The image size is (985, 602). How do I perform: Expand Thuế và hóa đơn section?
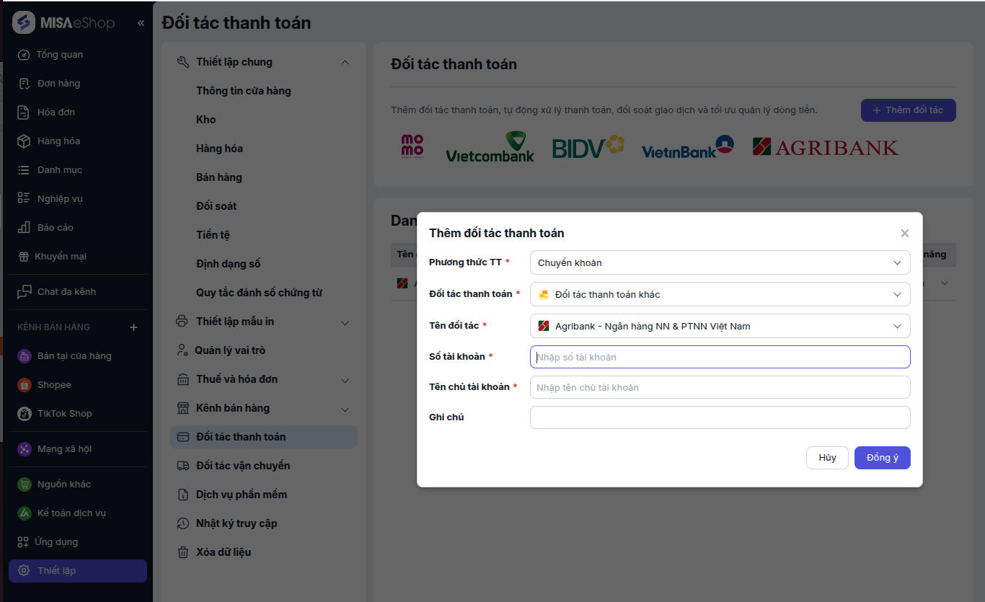pyautogui.click(x=345, y=381)
